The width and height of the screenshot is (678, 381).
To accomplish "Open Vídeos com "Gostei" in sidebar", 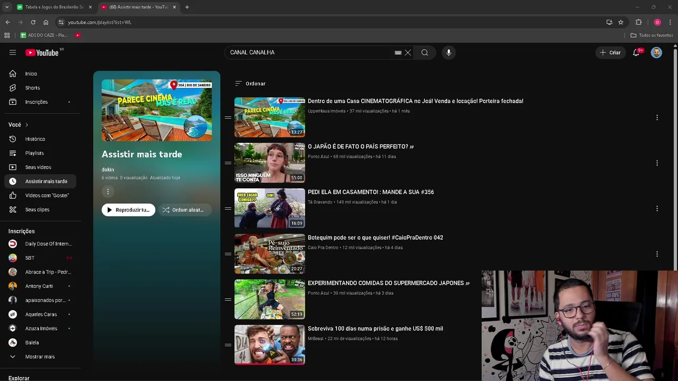I will pyautogui.click(x=40, y=195).
